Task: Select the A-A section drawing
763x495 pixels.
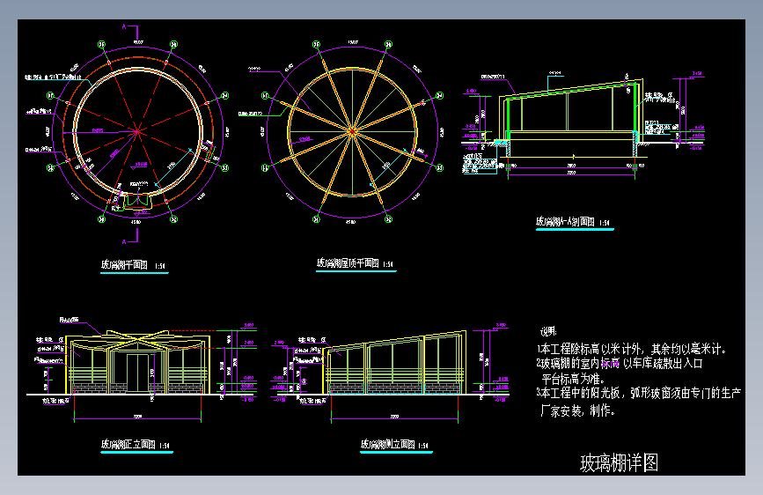Action: pos(583,125)
